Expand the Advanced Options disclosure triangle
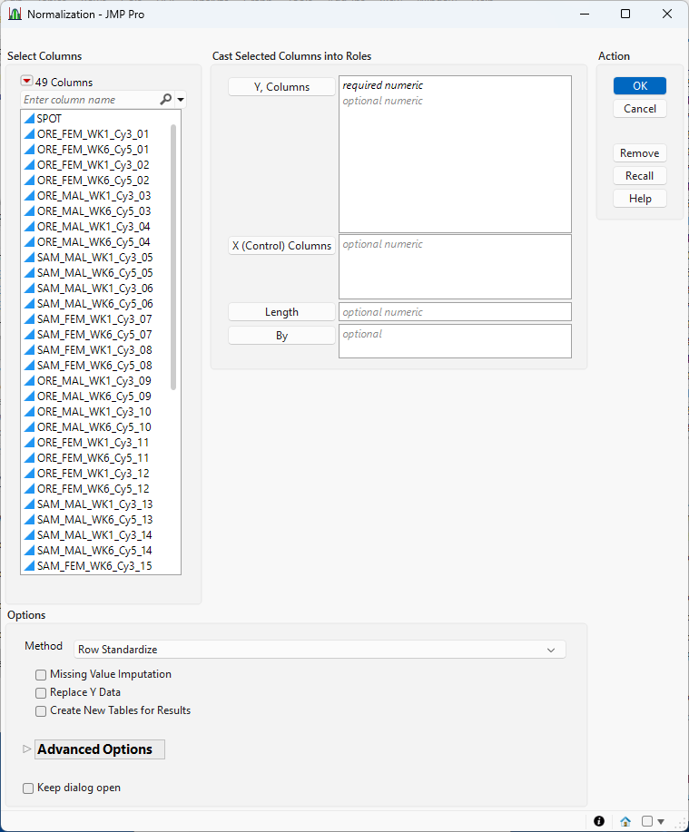This screenshot has width=689, height=832. [26, 749]
